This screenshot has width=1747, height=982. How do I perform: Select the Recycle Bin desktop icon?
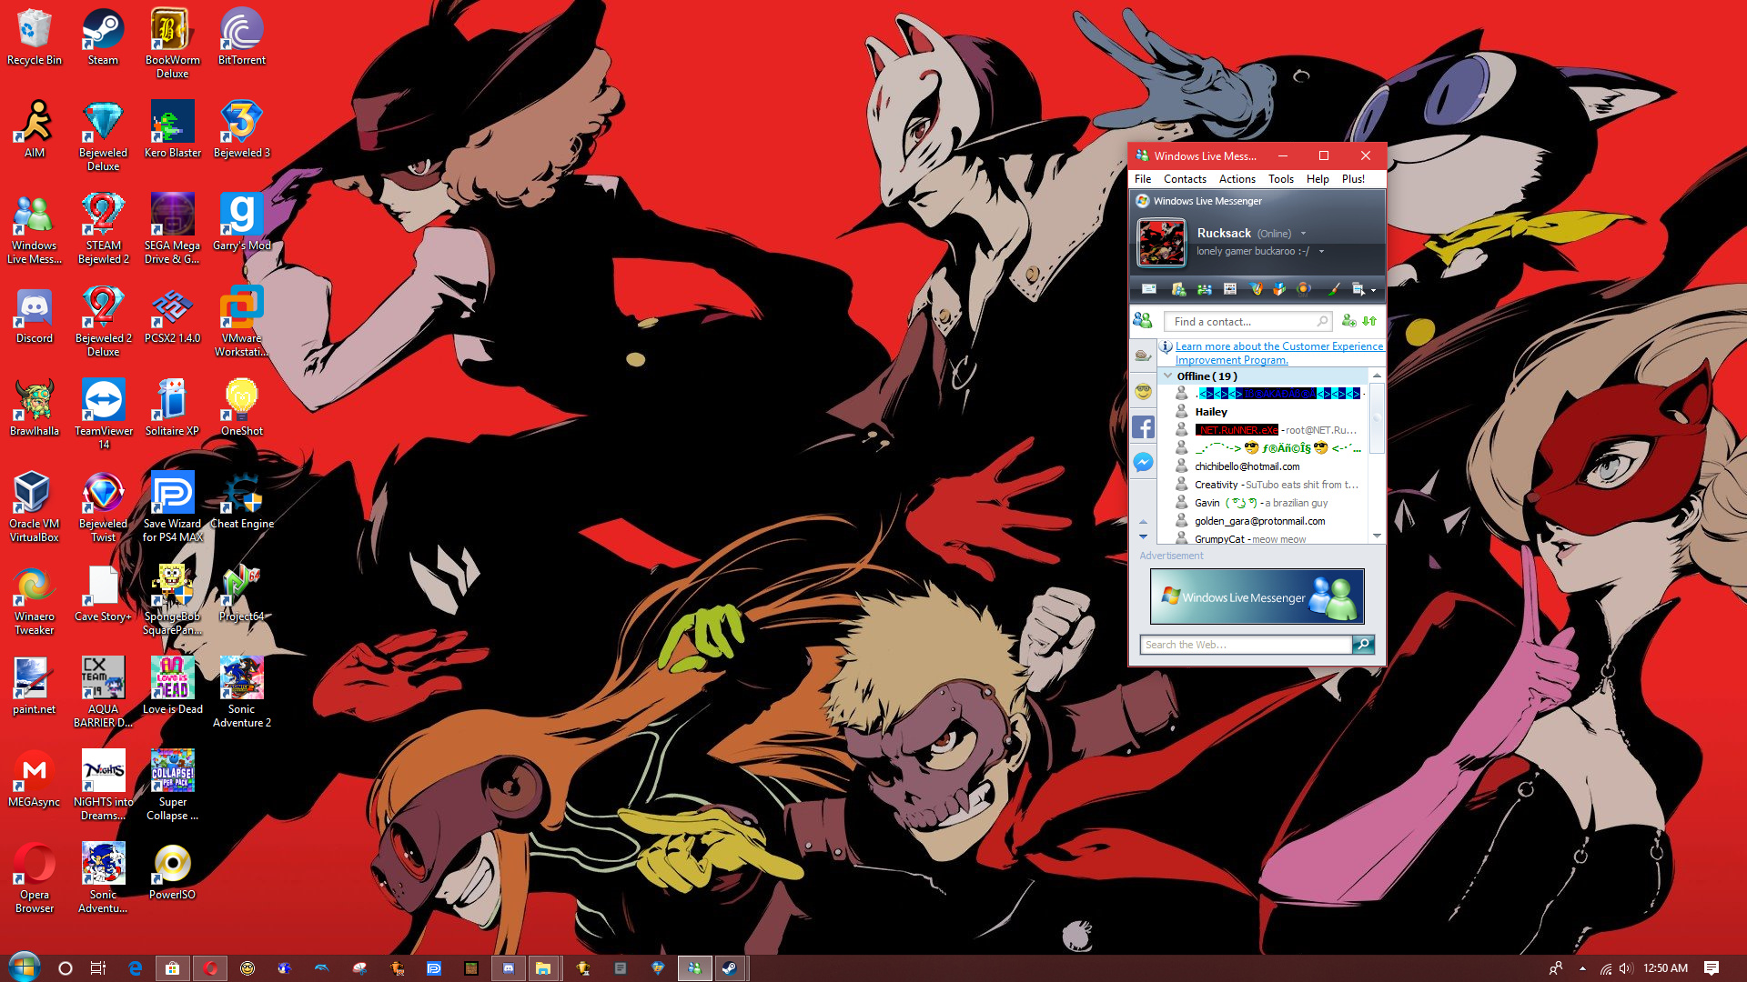pyautogui.click(x=35, y=37)
